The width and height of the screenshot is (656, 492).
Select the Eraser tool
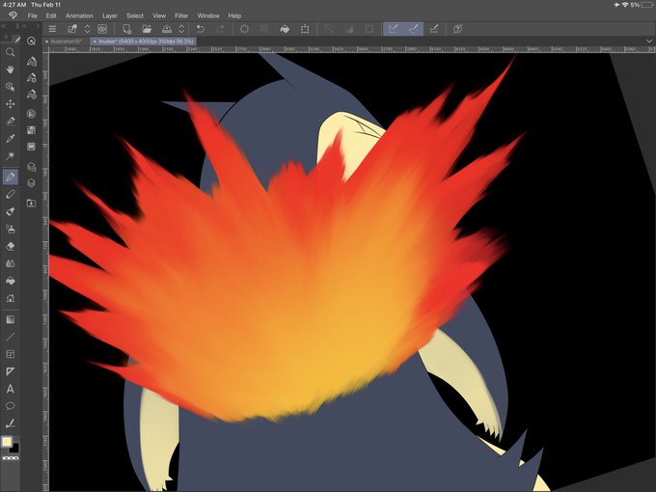[x=10, y=246]
